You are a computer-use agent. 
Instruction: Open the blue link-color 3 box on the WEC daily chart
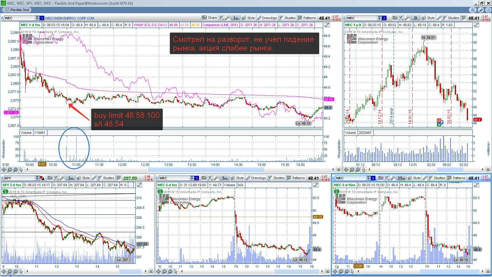click(x=384, y=18)
